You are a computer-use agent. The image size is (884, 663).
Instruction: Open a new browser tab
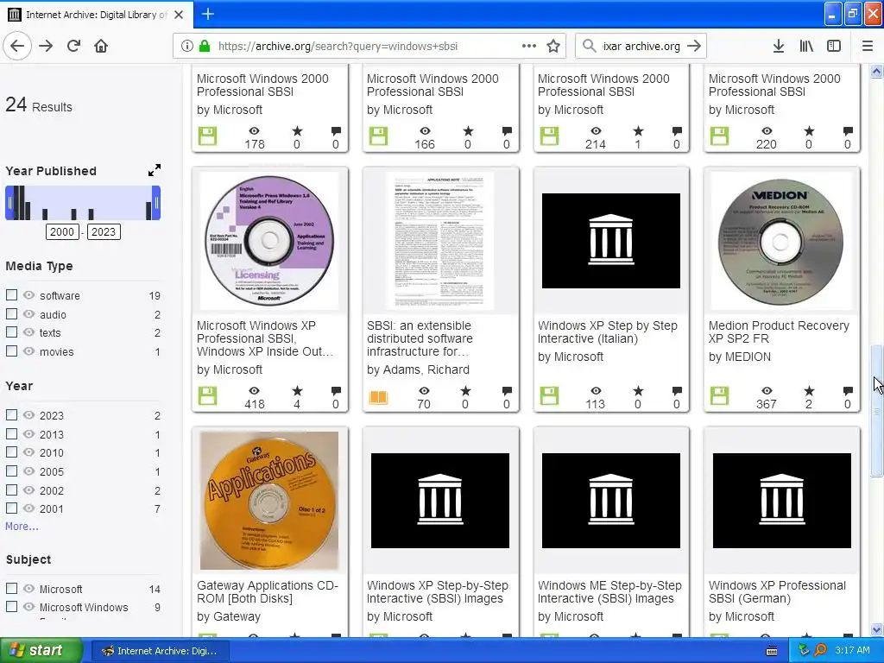[x=207, y=14]
